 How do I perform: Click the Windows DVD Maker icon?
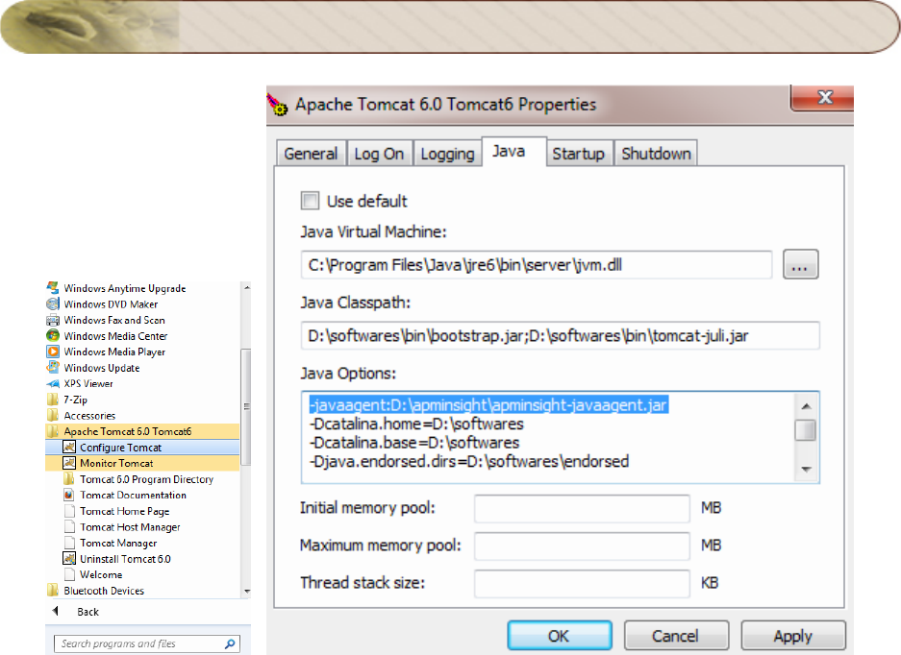pyautogui.click(x=53, y=303)
